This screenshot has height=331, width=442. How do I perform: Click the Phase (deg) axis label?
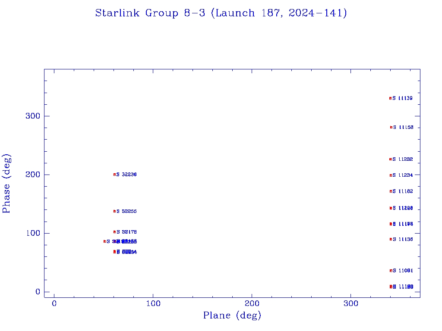[6, 184]
